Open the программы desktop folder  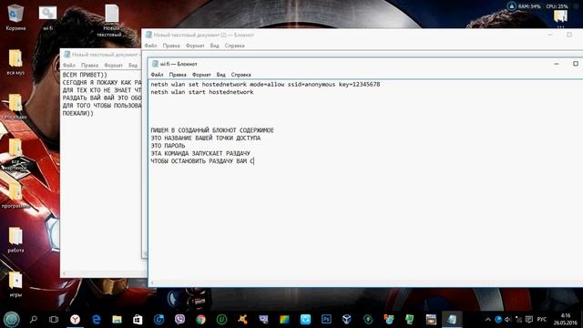15,195
